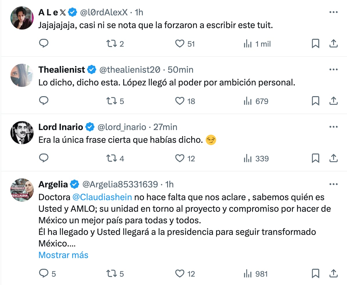
Task: Repost the Thealienist tweet
Action: coord(111,101)
